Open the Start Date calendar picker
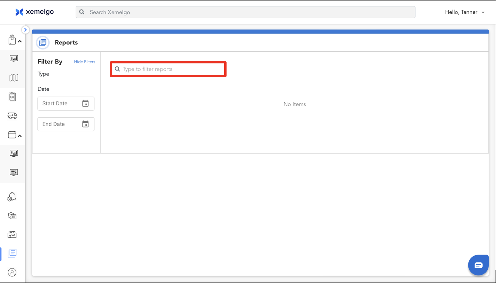 pyautogui.click(x=85, y=103)
